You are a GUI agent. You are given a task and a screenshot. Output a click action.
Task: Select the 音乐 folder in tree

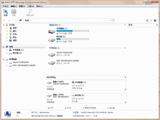pyautogui.click(x=15, y=37)
